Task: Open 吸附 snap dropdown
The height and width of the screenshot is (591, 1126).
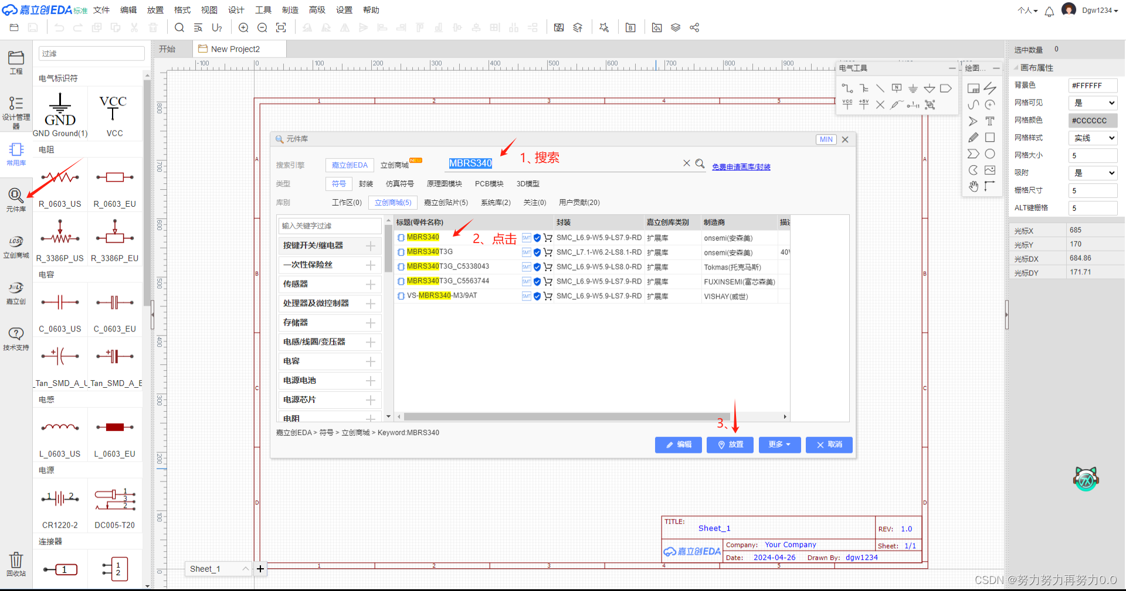Action: click(x=1093, y=173)
